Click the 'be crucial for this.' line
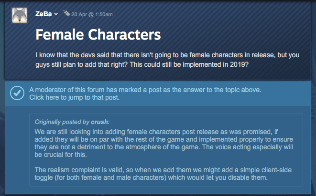 (x=61, y=155)
